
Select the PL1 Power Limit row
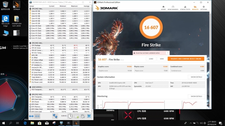60,80
